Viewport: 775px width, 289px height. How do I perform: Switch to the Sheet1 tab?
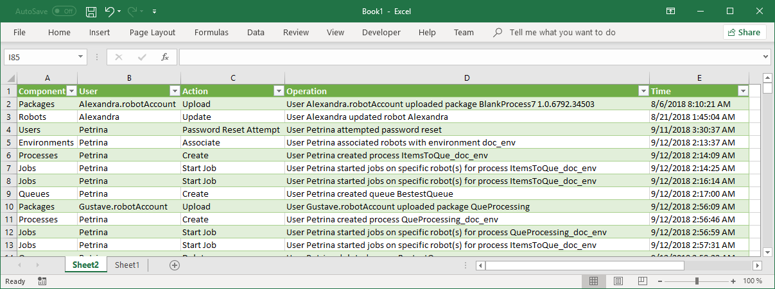pos(126,265)
